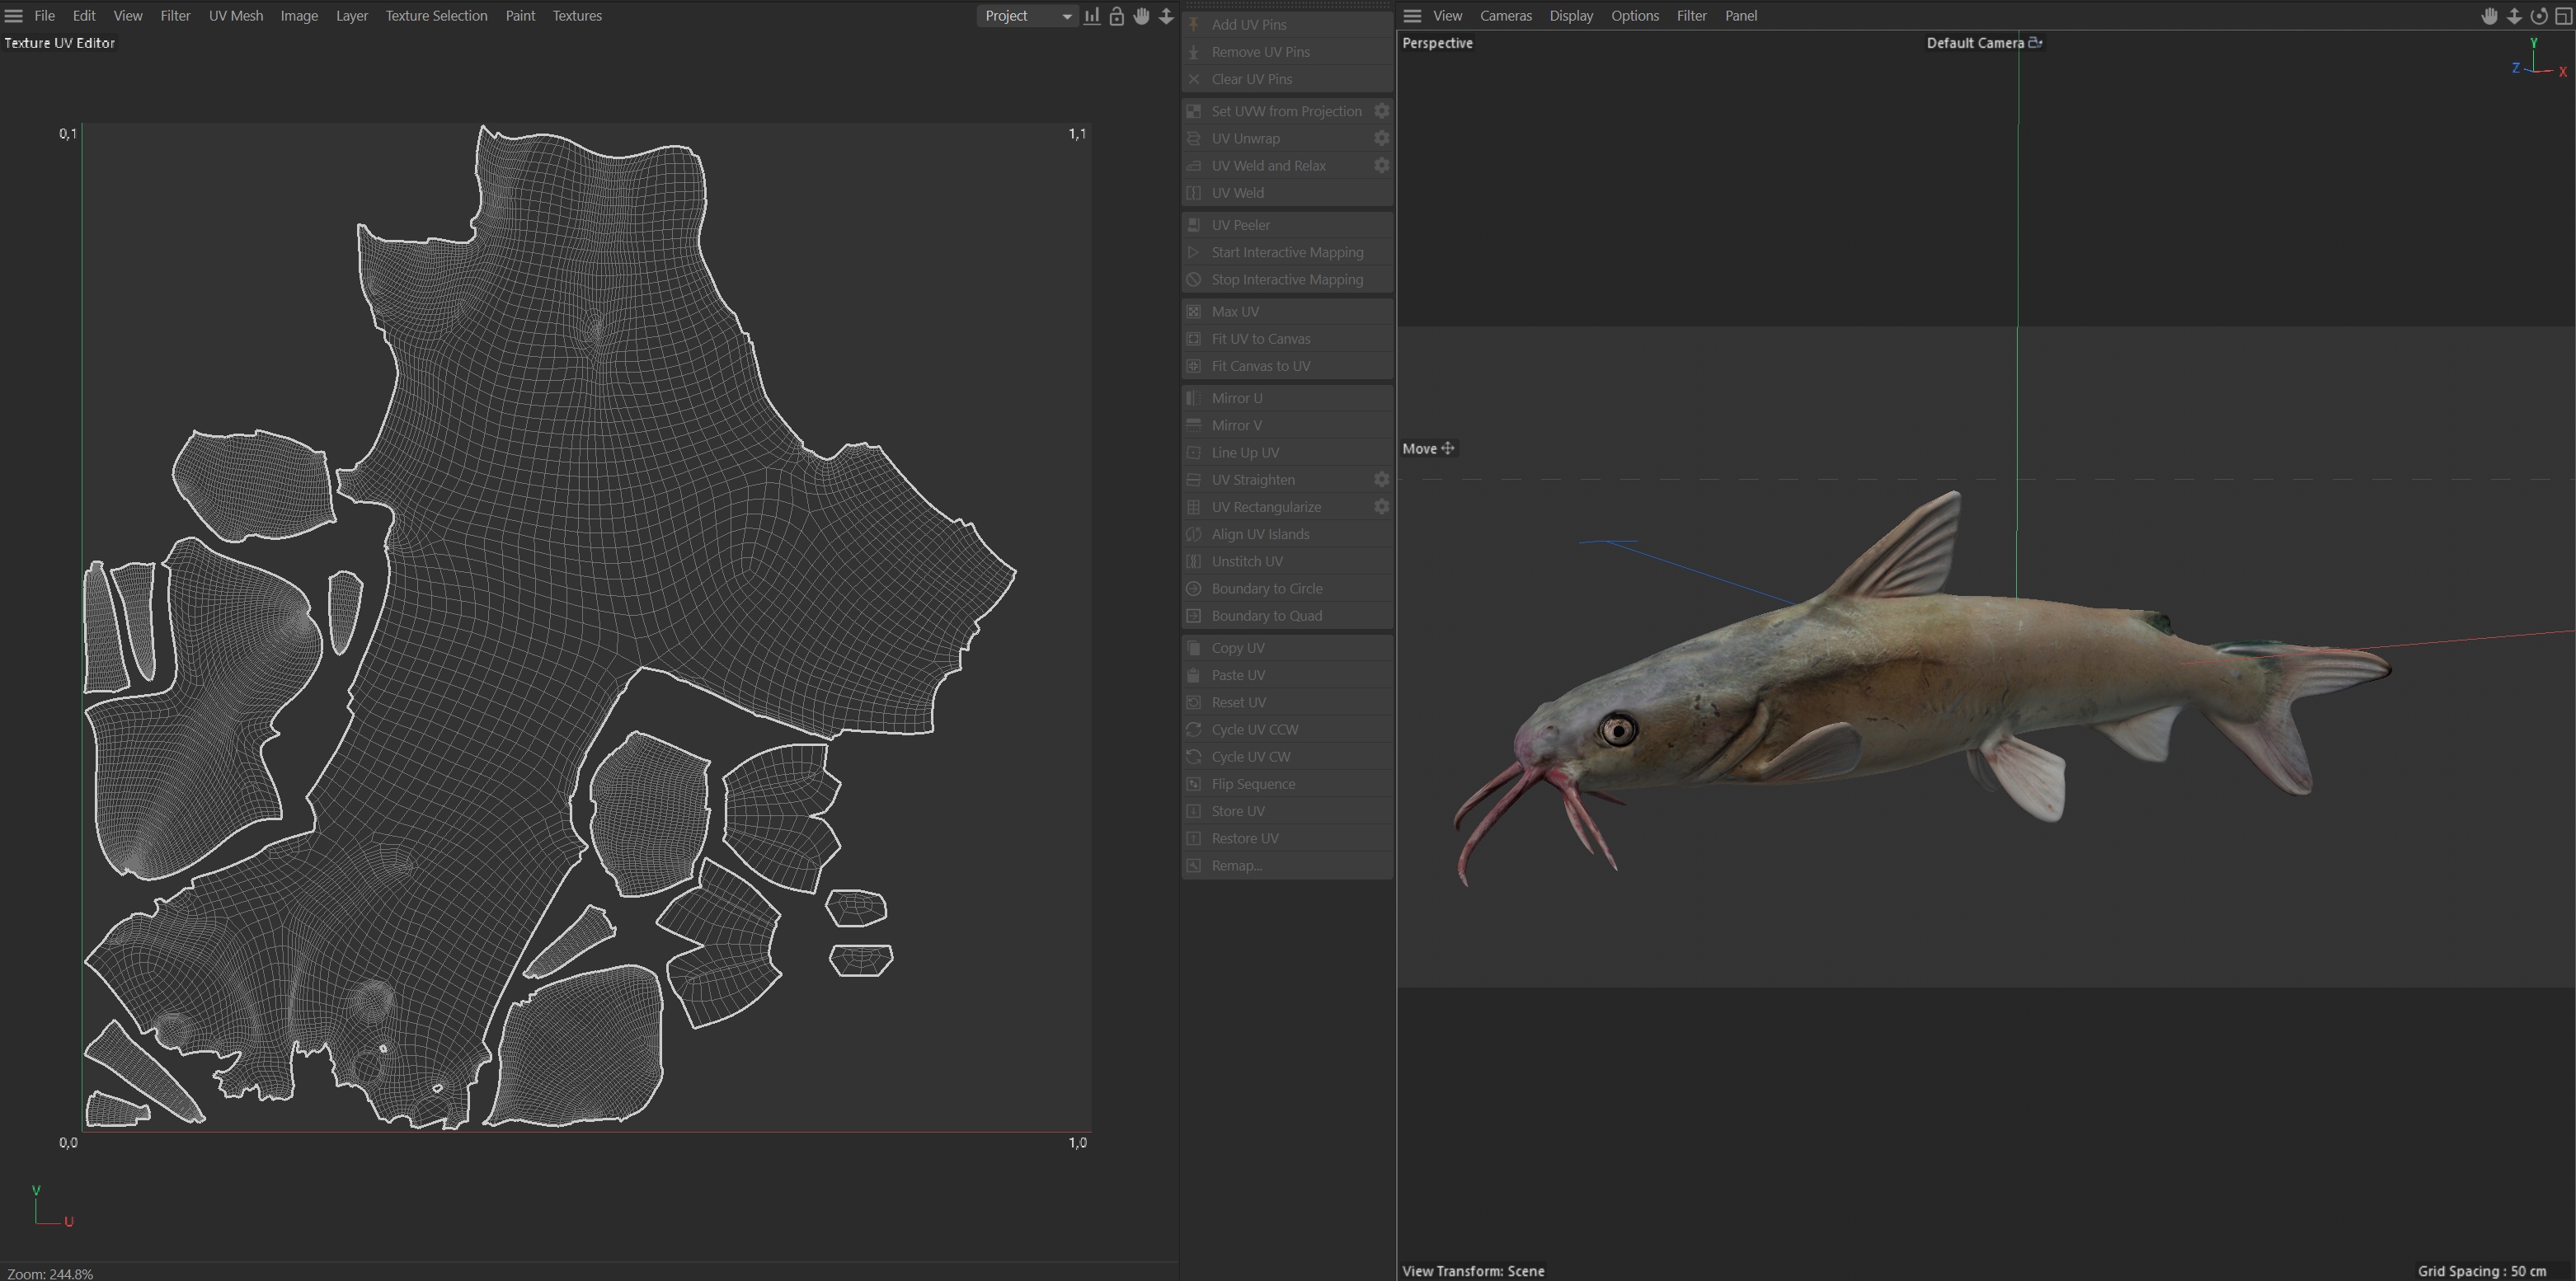This screenshot has height=1281, width=2576.
Task: Open the UV Mesh menu
Action: [236, 16]
